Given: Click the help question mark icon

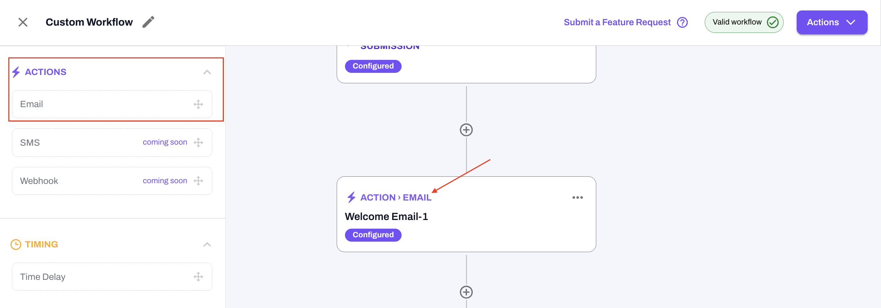Looking at the screenshot, I should click(x=682, y=22).
